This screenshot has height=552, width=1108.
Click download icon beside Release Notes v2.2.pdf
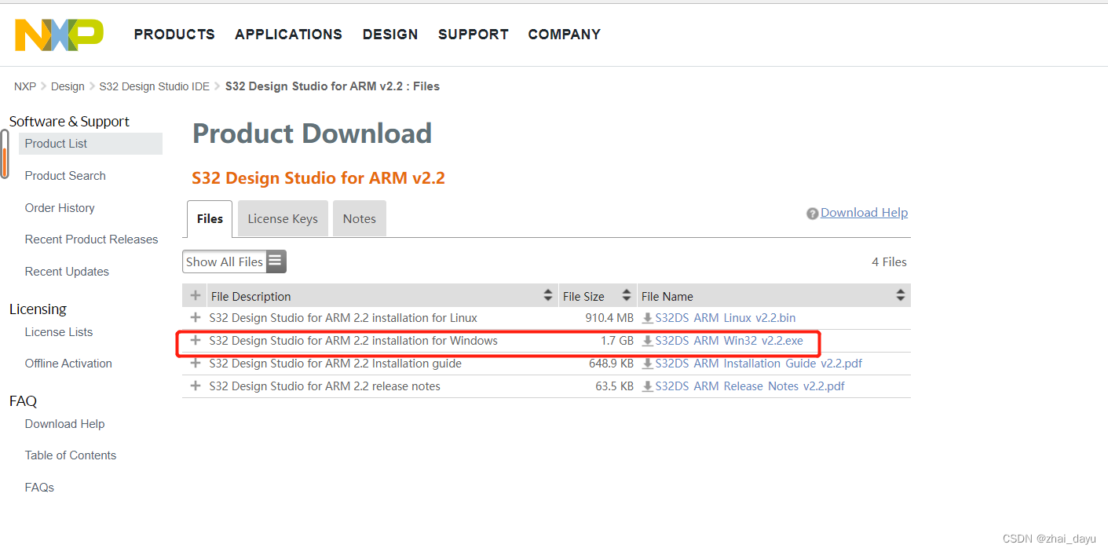[x=648, y=386]
